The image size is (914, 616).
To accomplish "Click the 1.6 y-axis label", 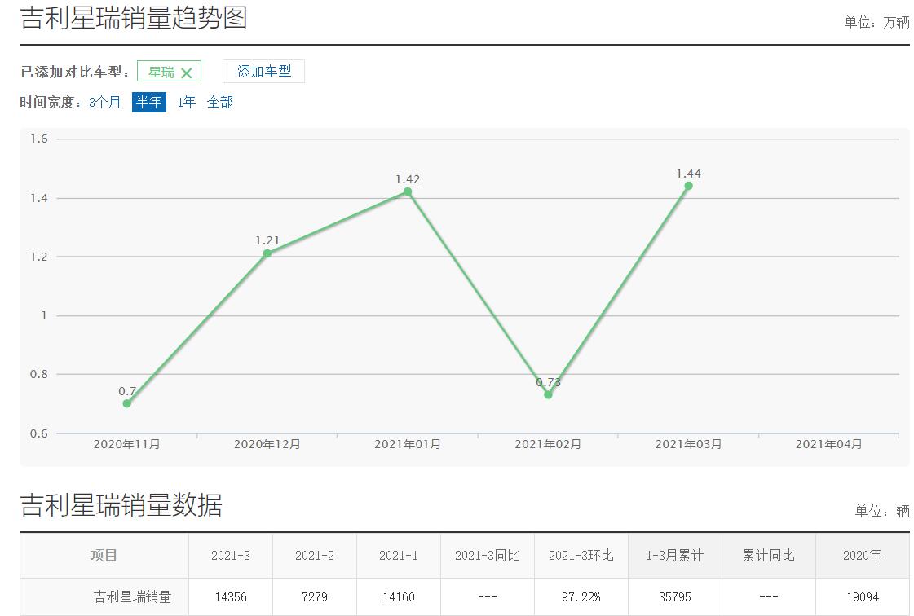I will [39, 139].
